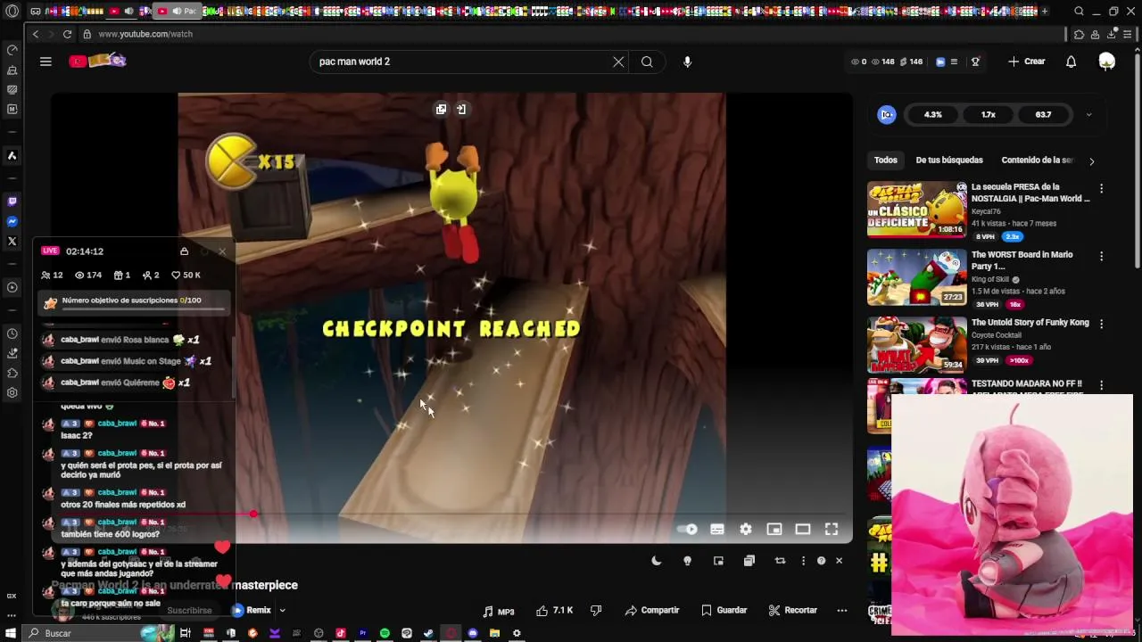1142x642 pixels.
Task: Close the live chat overlay panel
Action: click(x=222, y=251)
